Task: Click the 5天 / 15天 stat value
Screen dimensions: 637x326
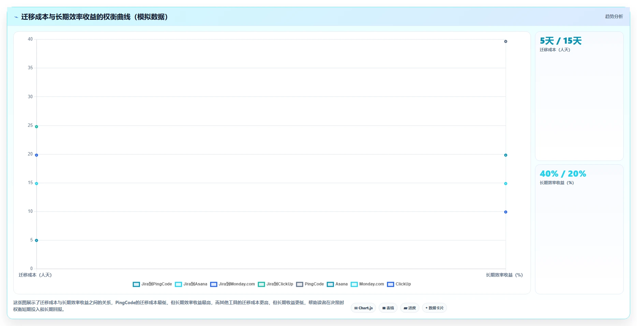Action: coord(561,41)
